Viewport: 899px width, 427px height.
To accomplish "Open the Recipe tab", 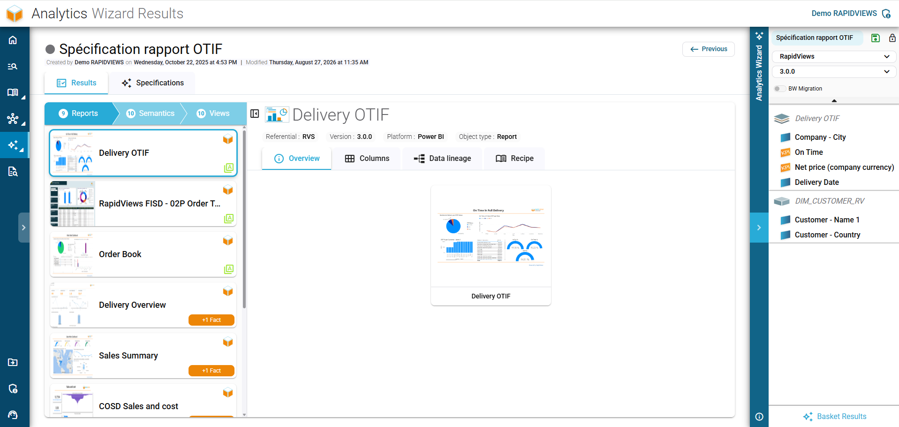I will 514,159.
